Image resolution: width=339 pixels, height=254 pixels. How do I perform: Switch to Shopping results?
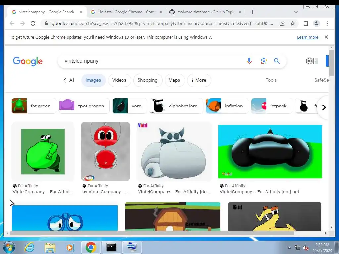coord(147,80)
